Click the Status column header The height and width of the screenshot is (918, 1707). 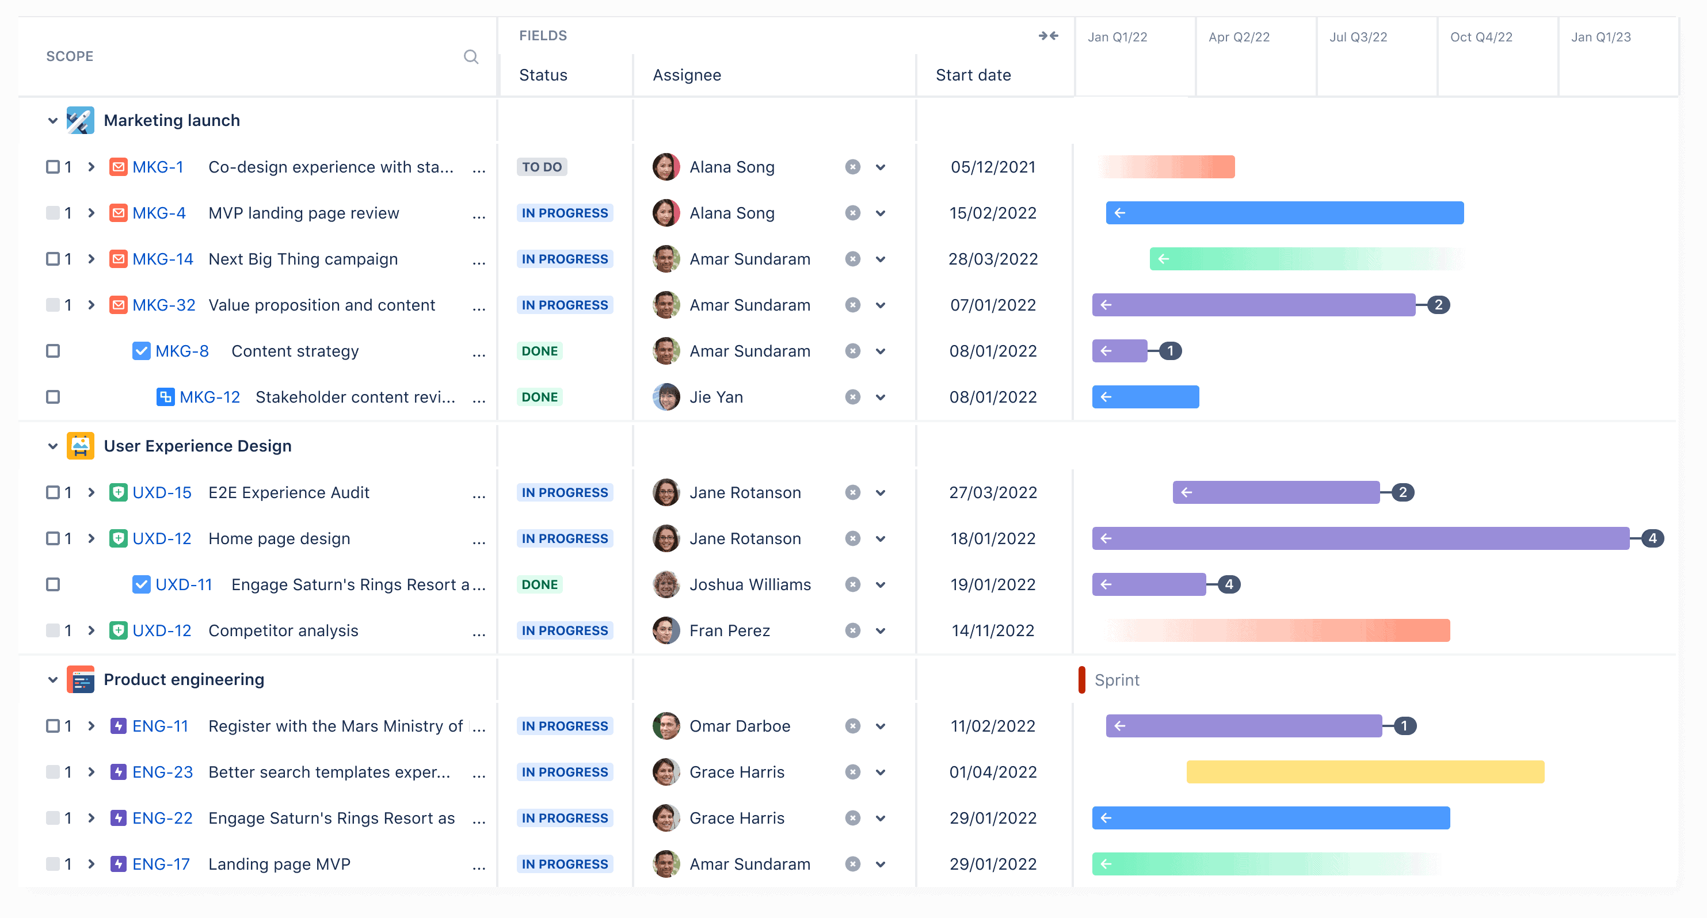click(542, 75)
